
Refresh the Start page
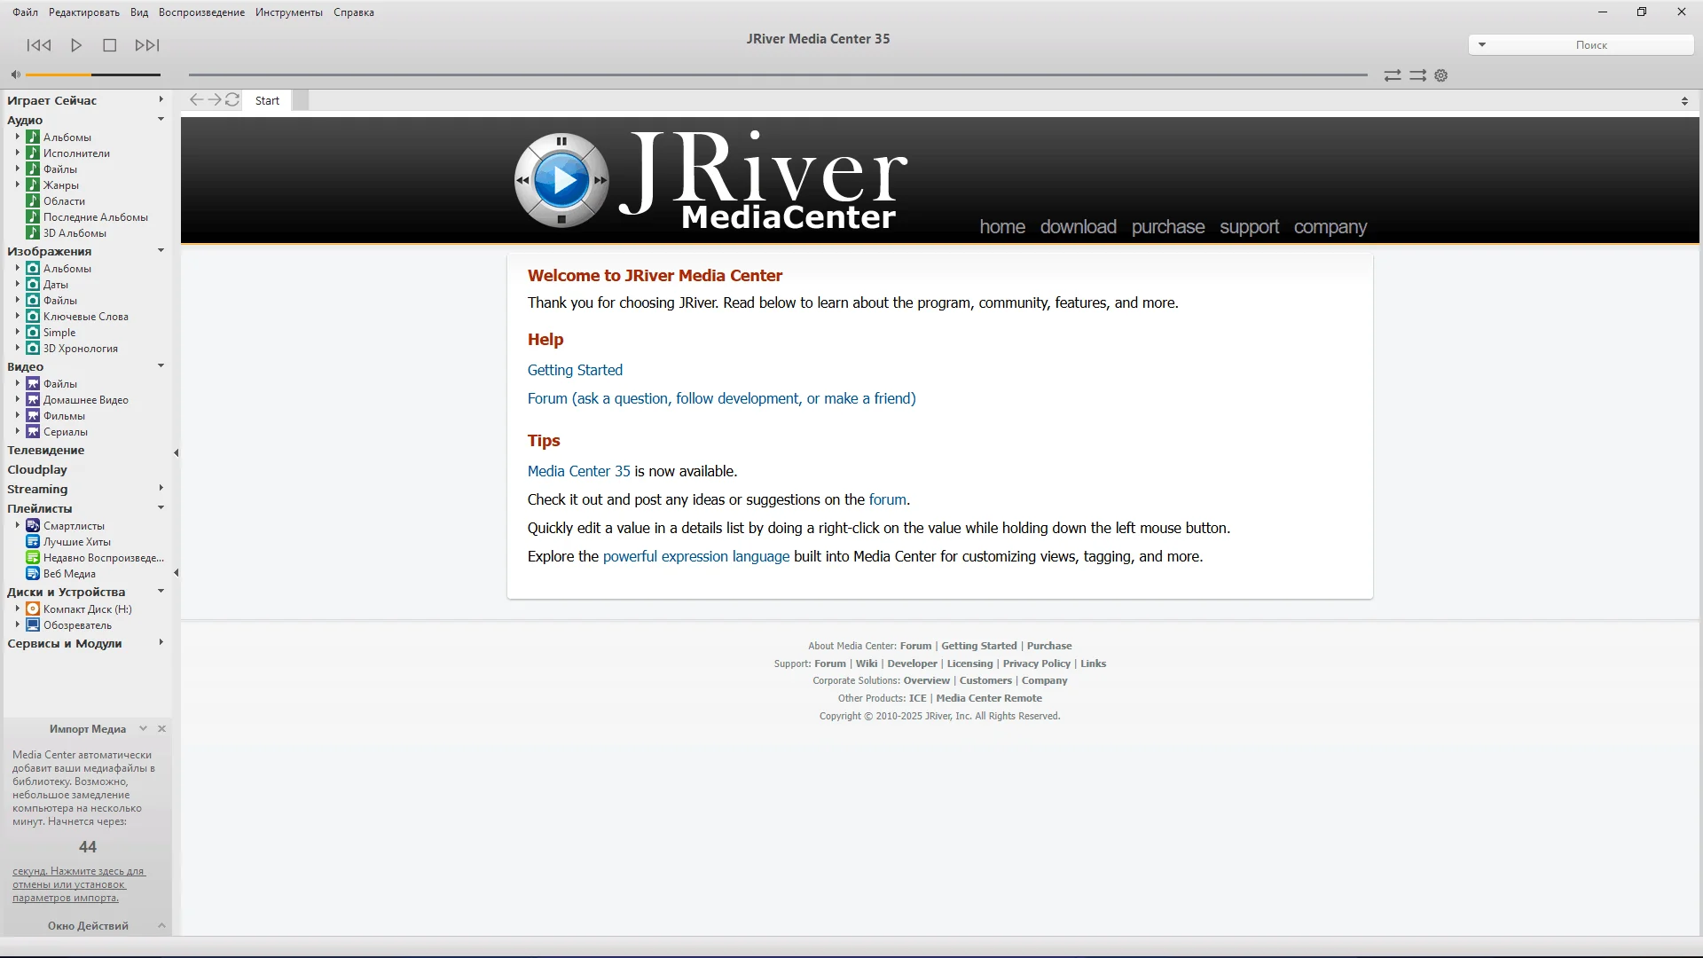click(232, 100)
